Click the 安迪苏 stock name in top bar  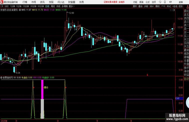point(121,2)
